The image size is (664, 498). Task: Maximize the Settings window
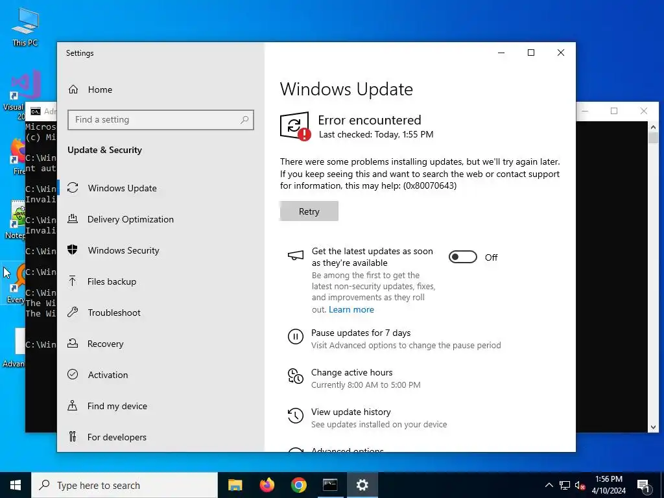[x=531, y=53]
